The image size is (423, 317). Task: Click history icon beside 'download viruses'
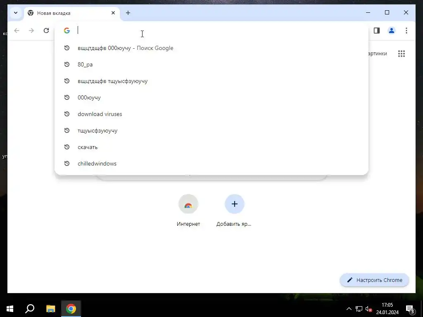tap(67, 114)
